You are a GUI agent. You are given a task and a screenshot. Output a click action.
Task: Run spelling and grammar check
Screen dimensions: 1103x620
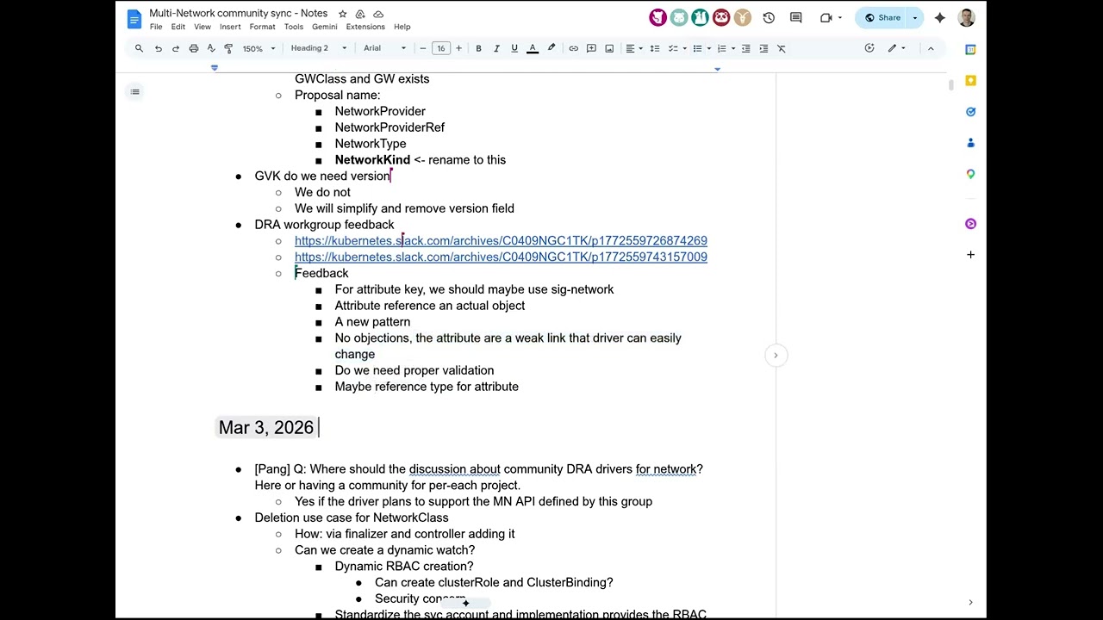pos(211,48)
